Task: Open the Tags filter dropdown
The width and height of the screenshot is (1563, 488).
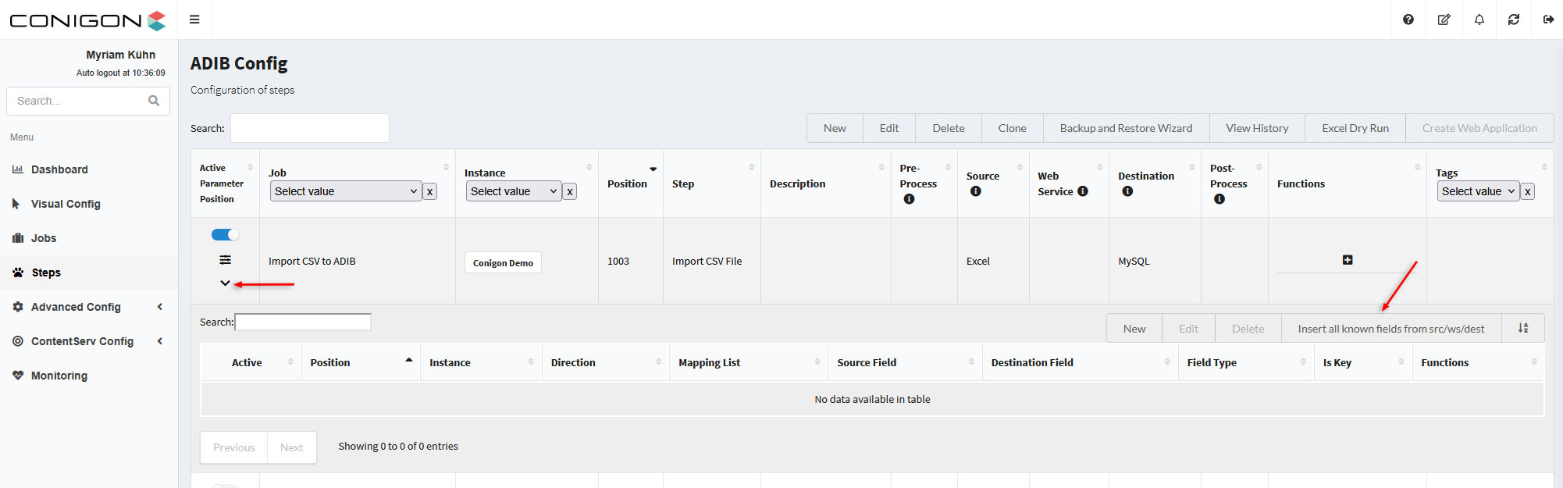Action: coord(1477,191)
